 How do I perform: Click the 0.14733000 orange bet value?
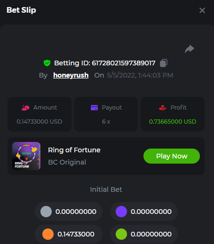pos(76,234)
